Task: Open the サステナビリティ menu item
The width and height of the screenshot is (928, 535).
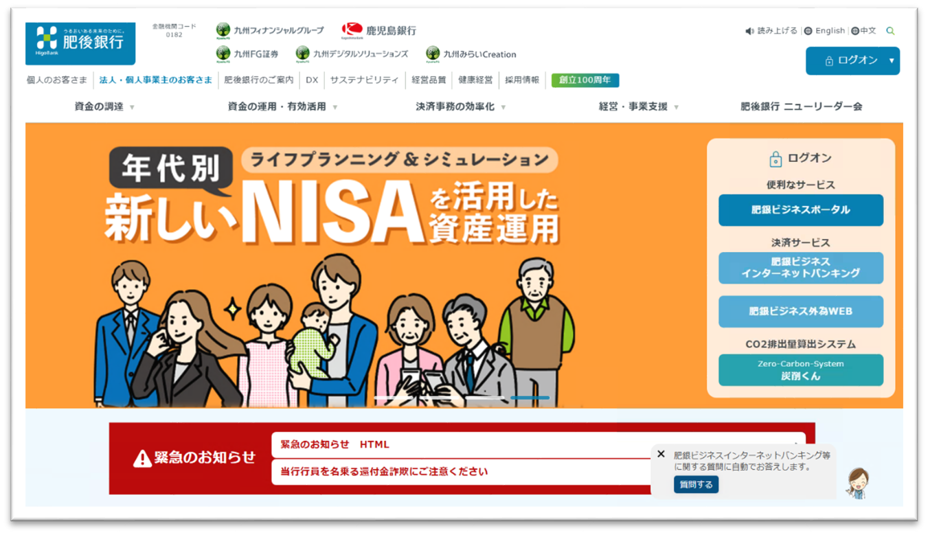Action: click(364, 80)
